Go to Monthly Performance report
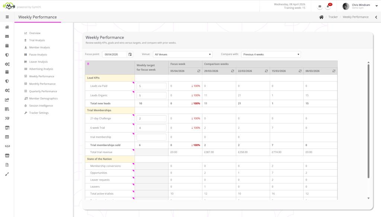The height and width of the screenshot is (217, 381). (42, 84)
